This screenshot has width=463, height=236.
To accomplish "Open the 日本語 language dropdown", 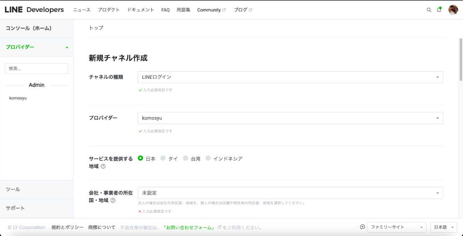I will (x=443, y=227).
